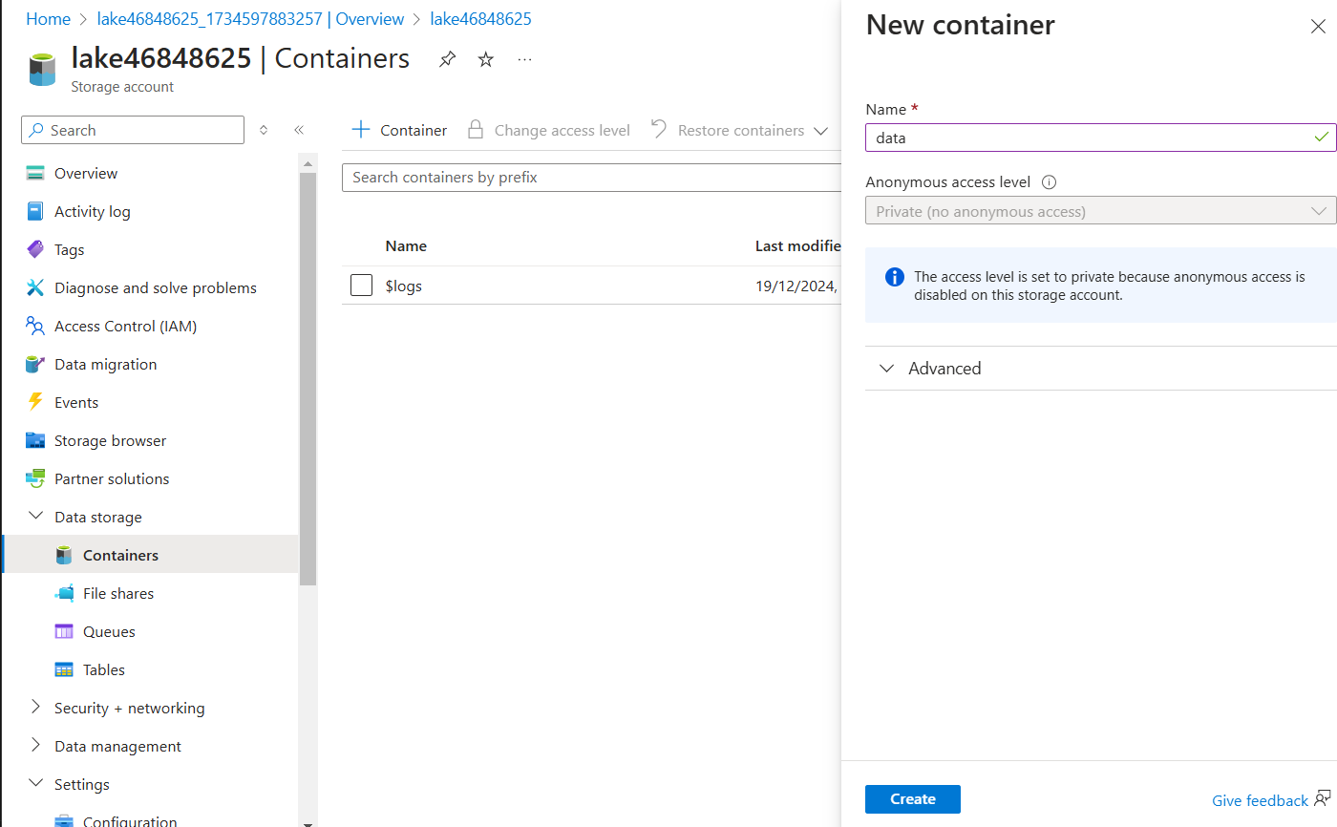Pin the storage account to dashboard
Screen dimensions: 1337x827
coord(447,59)
